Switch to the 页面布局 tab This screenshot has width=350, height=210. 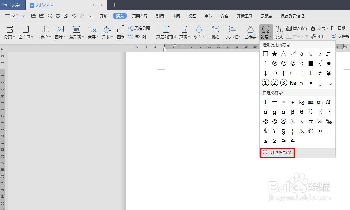tap(140, 16)
